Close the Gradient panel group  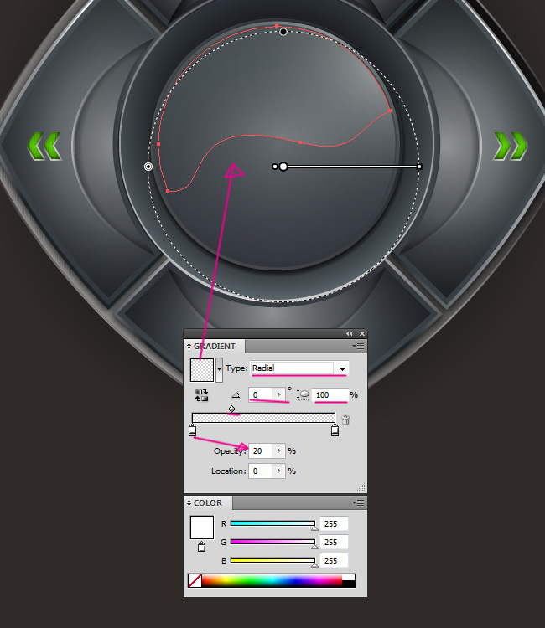point(362,333)
